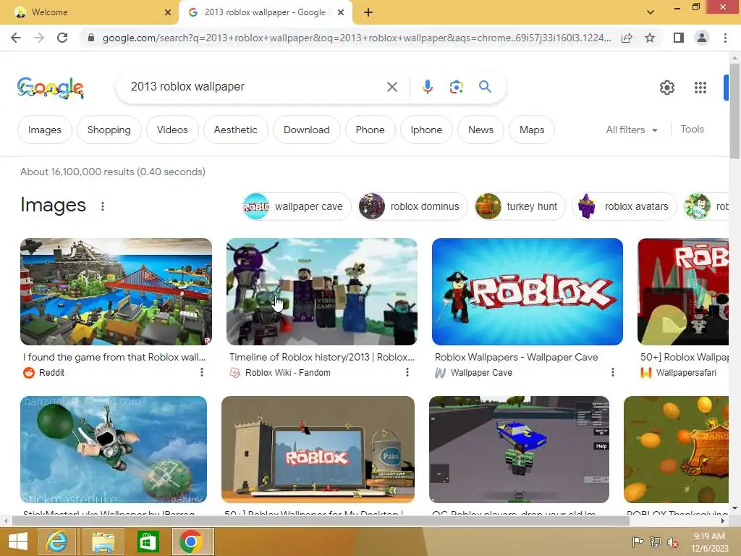The width and height of the screenshot is (741, 556).
Task: Open the Chrome profile avatar menu
Action: click(702, 38)
